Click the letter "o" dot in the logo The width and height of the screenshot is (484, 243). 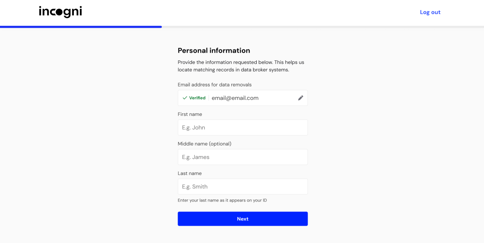tap(59, 12)
